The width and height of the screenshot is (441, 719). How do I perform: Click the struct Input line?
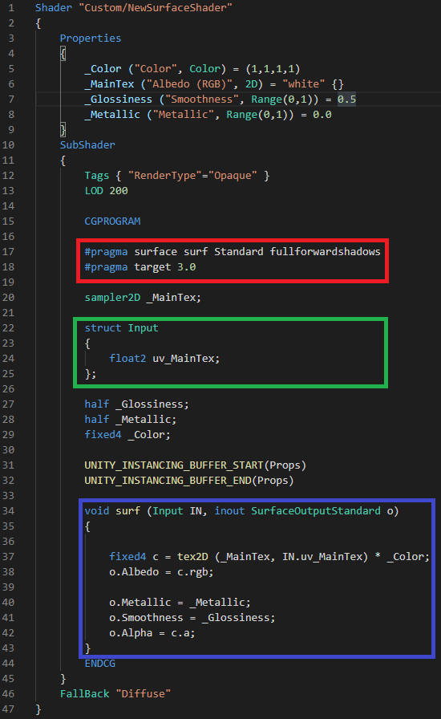pos(122,328)
